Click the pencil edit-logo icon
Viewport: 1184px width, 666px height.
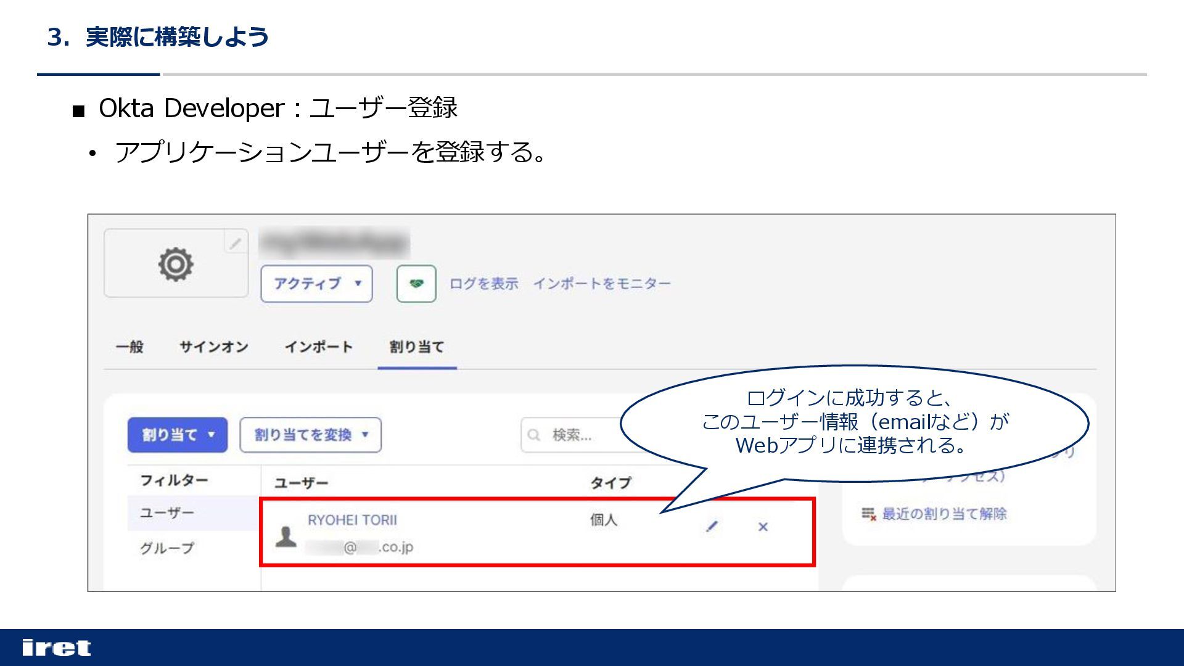[235, 244]
